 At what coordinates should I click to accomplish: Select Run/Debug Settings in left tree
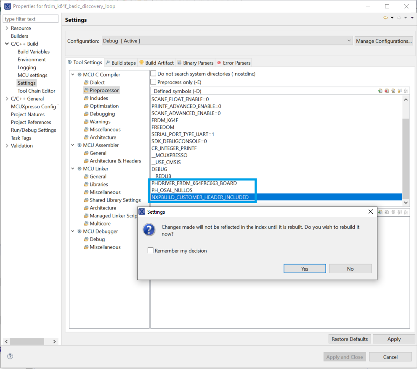tap(34, 130)
